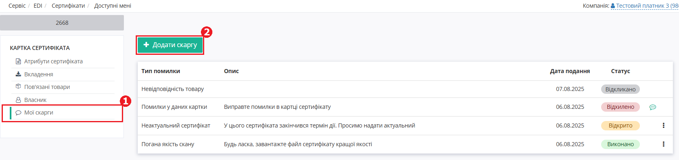Click the box icon beside Пов'язані товари
This screenshot has width=679, height=160.
[x=18, y=86]
